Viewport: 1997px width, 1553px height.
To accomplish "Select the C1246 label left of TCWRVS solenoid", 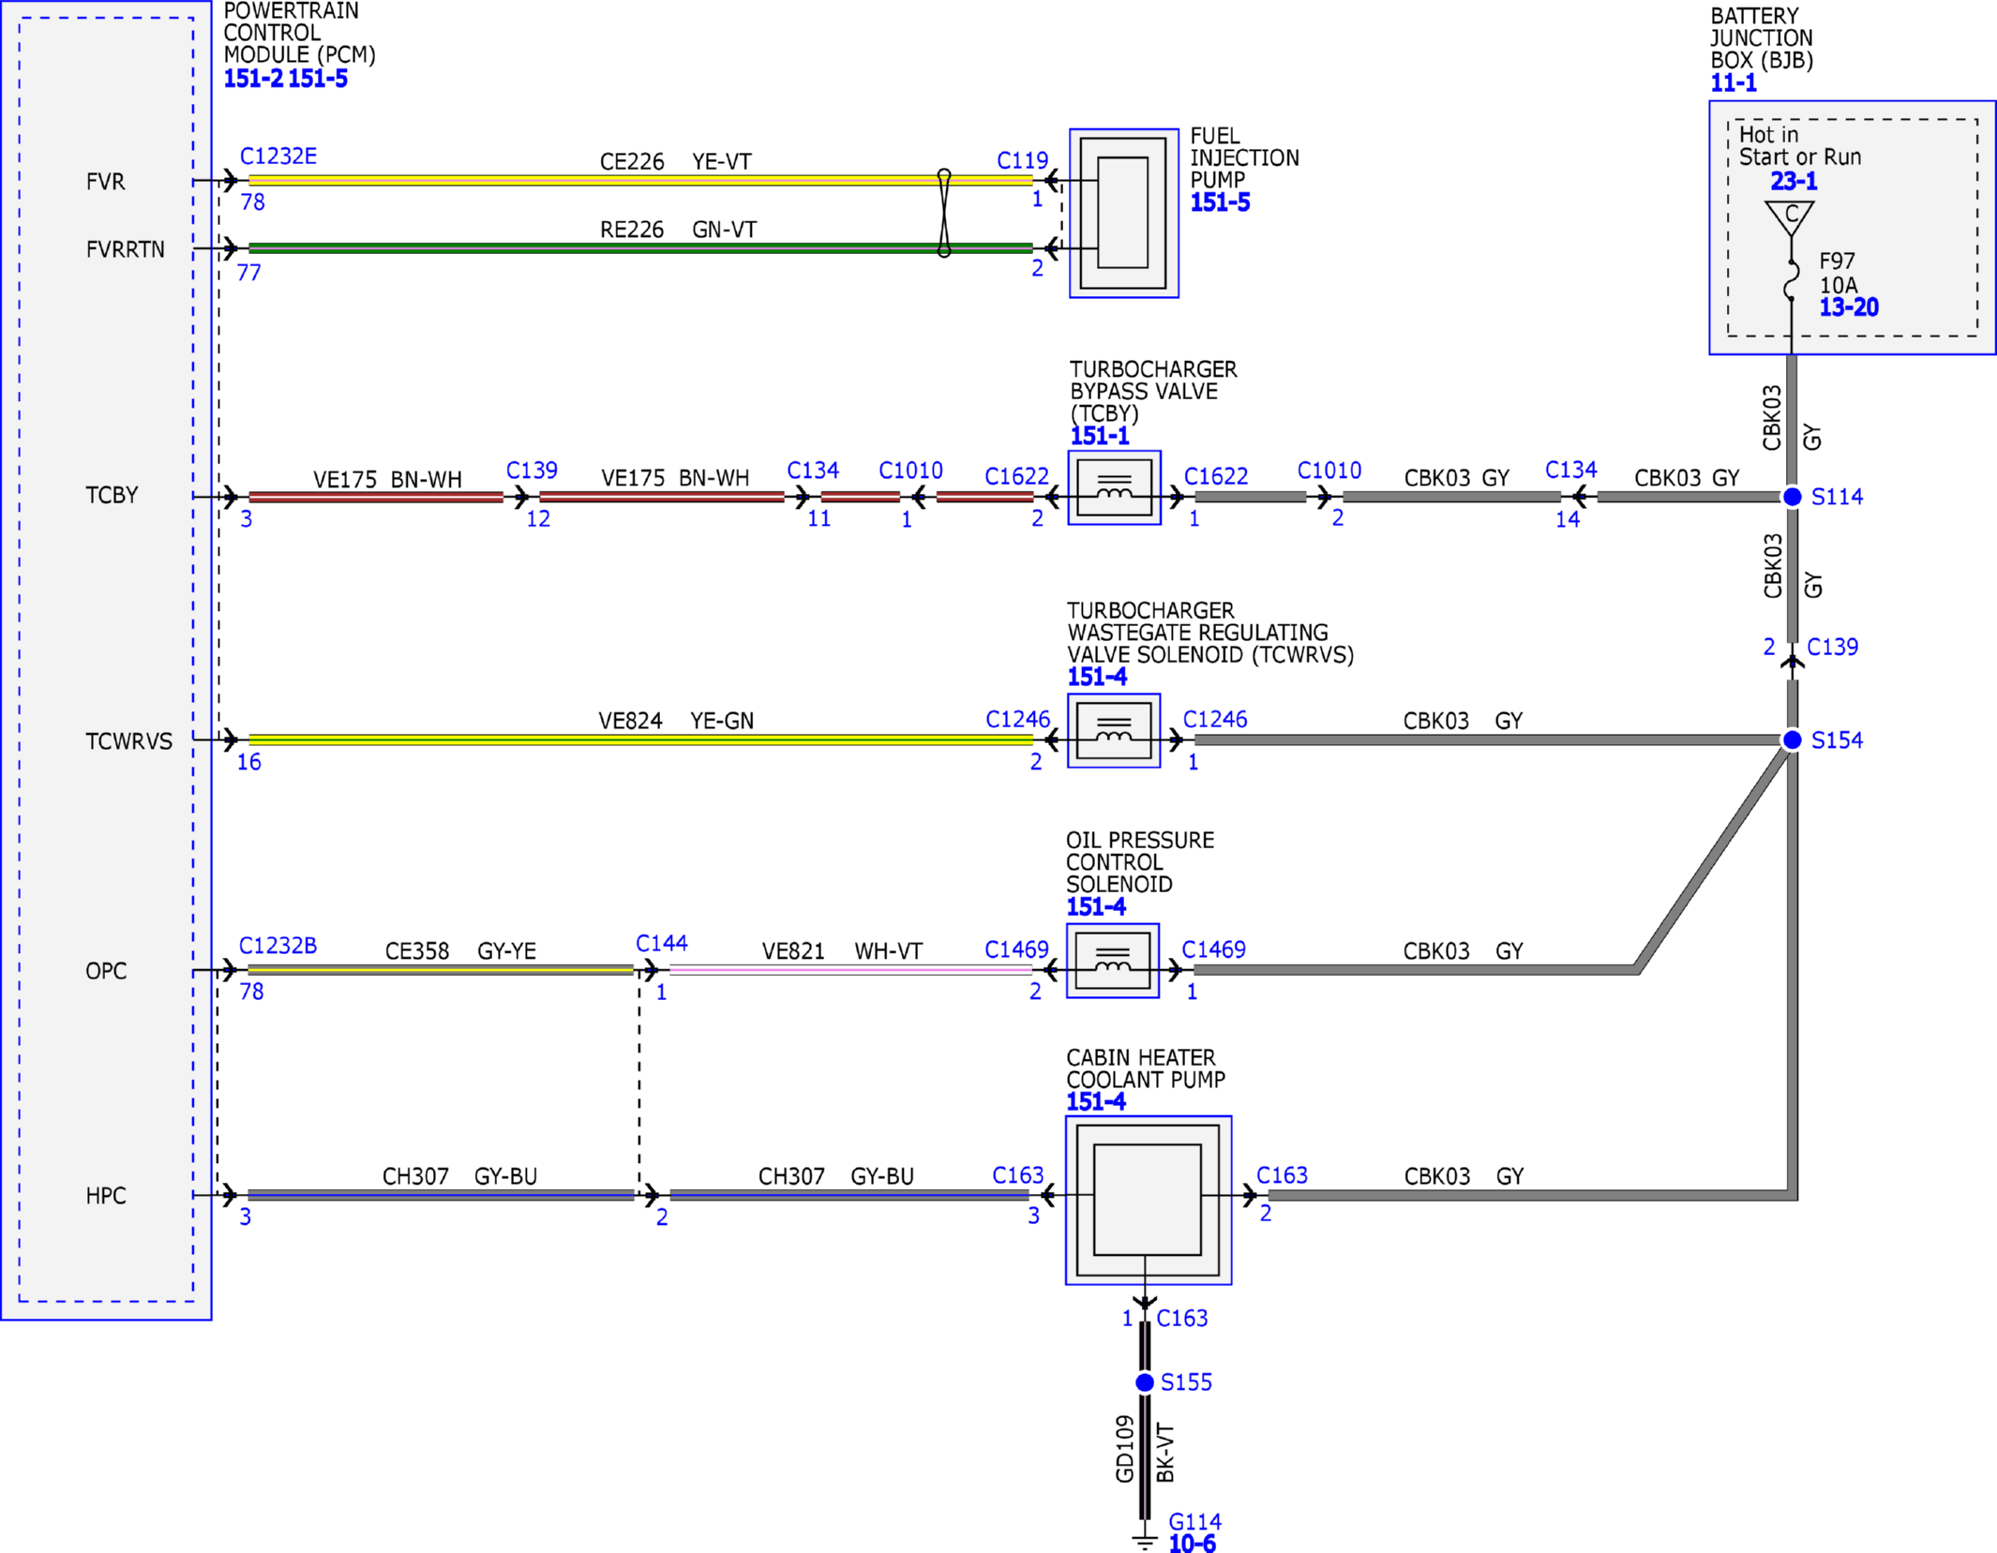I will [x=1017, y=720].
